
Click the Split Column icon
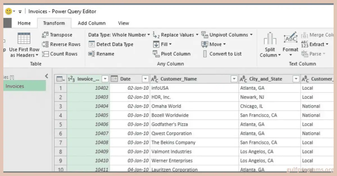(x=270, y=39)
